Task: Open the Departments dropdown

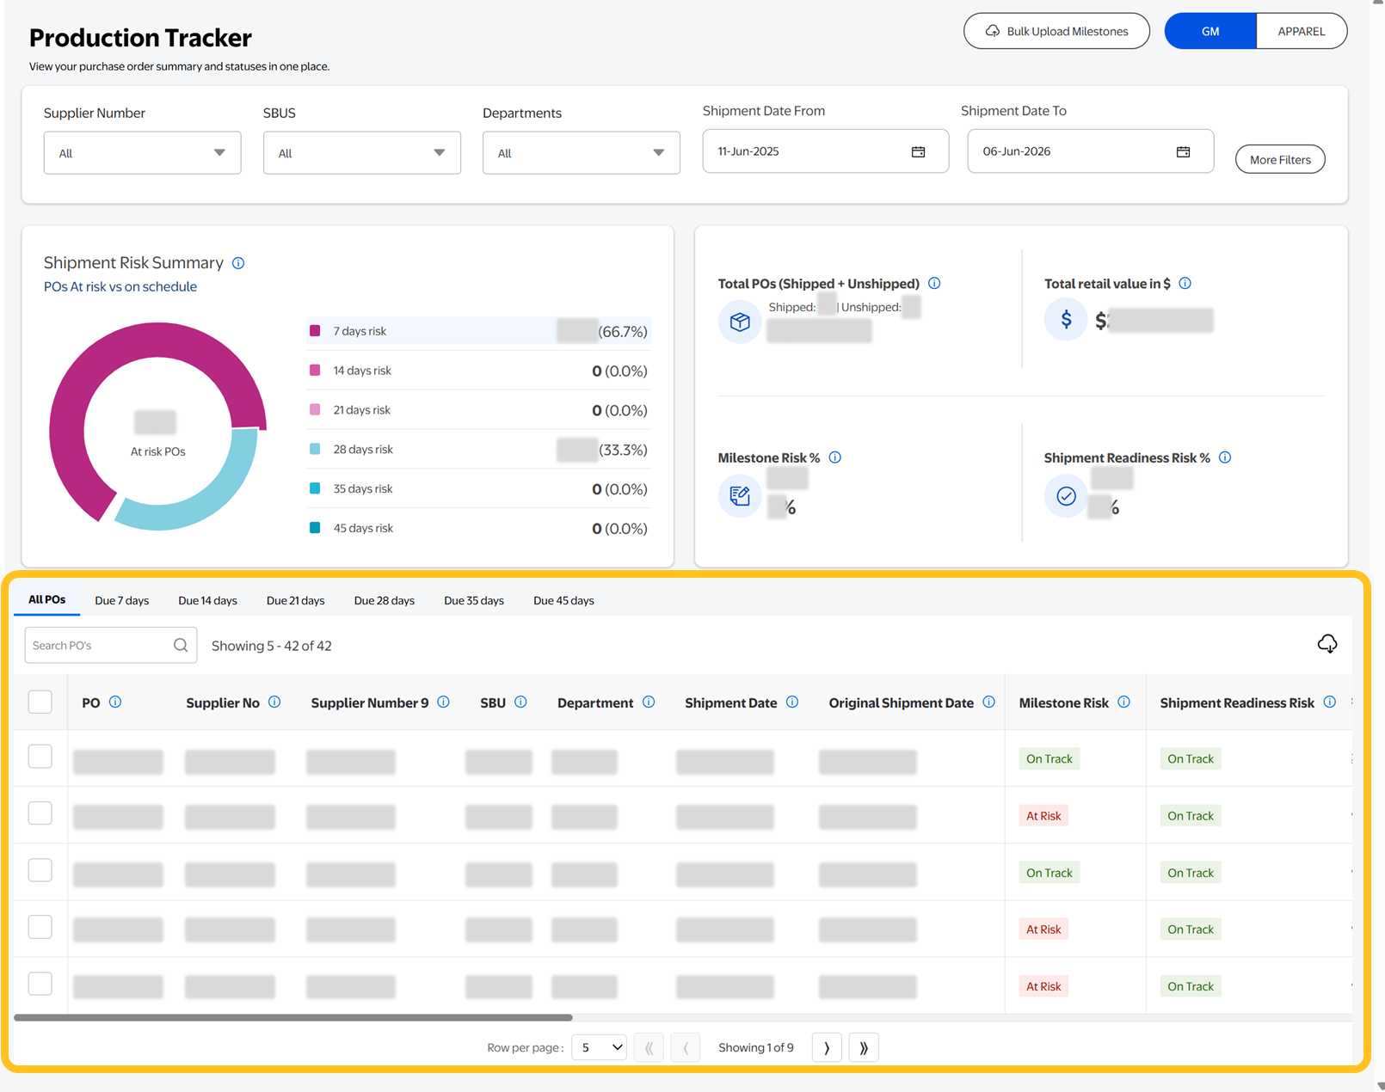Action: [581, 153]
